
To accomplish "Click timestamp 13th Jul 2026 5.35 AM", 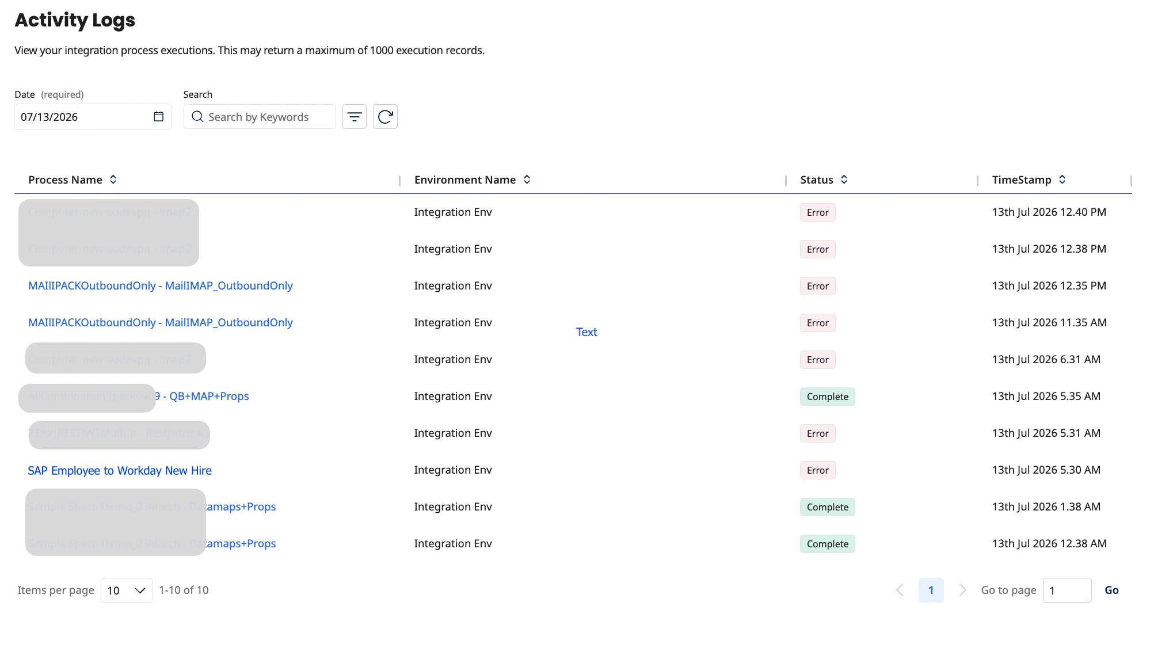I will (x=1046, y=396).
